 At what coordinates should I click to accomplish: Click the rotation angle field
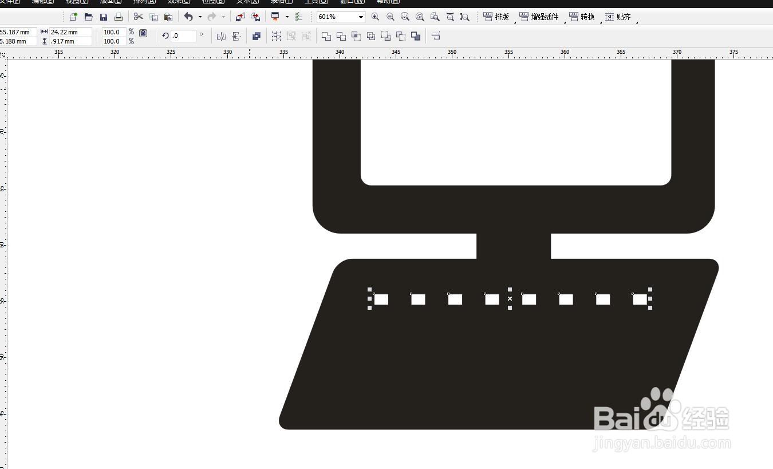coord(184,36)
